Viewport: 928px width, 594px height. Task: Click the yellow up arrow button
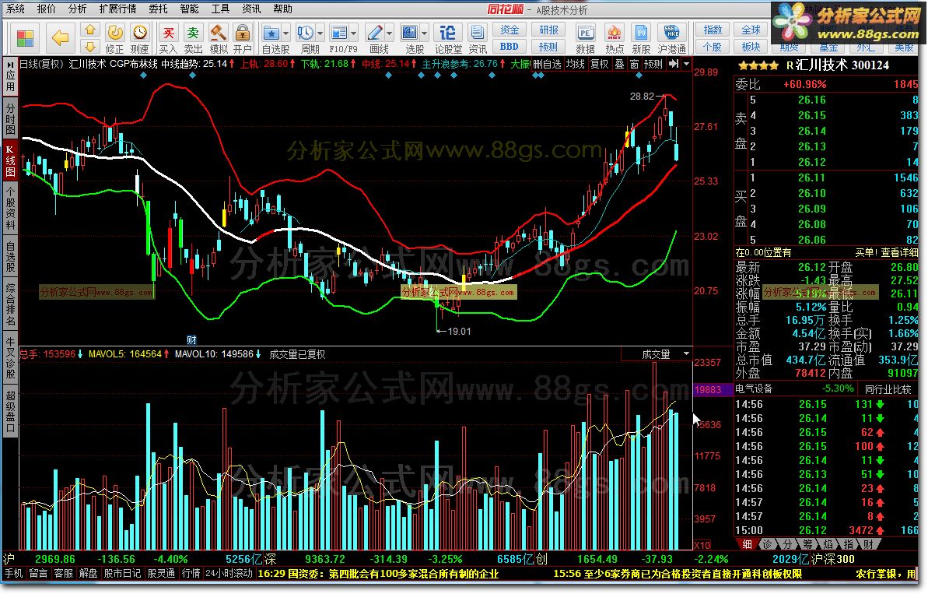(90, 30)
